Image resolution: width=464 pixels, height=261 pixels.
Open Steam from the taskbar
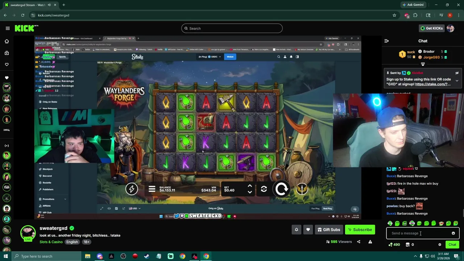pyautogui.click(x=147, y=256)
